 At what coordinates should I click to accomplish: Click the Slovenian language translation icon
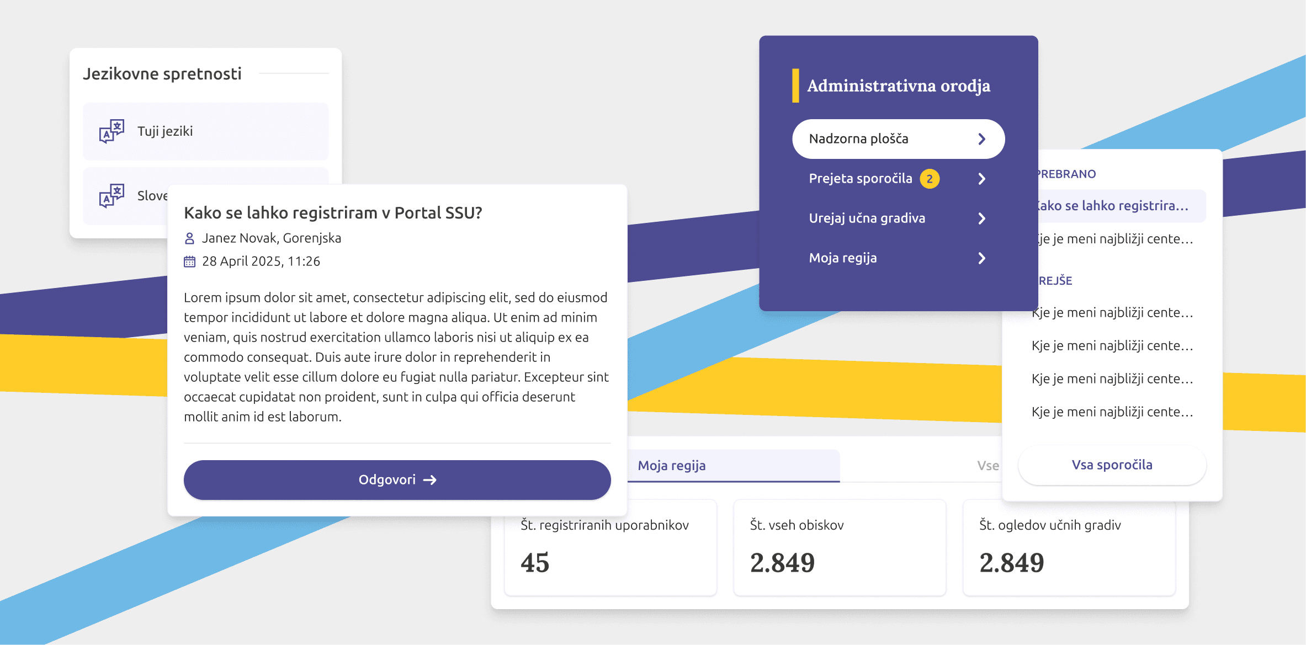112,196
